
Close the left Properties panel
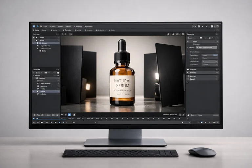58,69
